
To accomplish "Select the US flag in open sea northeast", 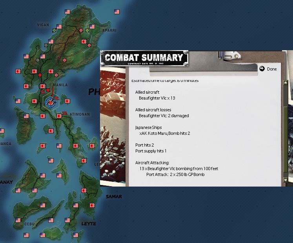I will 117,12.
